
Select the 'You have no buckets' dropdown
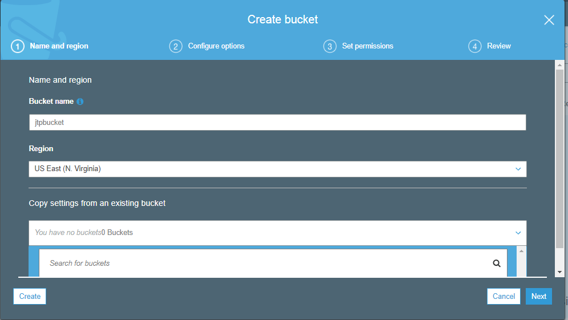click(277, 233)
